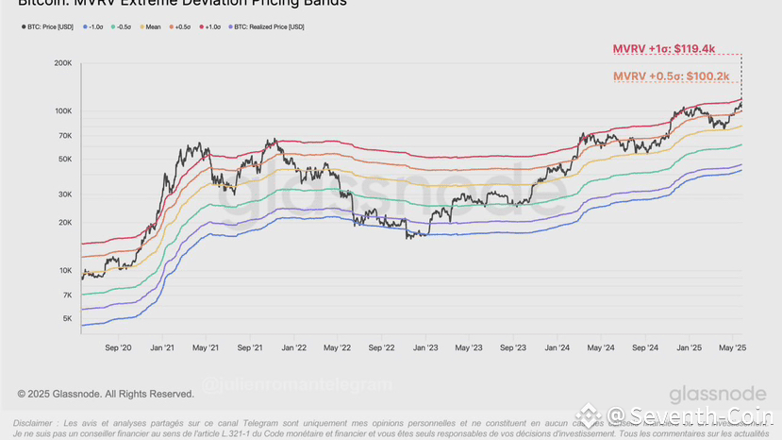Toggle the BTC: Realized Price [USD] legend entry

tap(266, 27)
